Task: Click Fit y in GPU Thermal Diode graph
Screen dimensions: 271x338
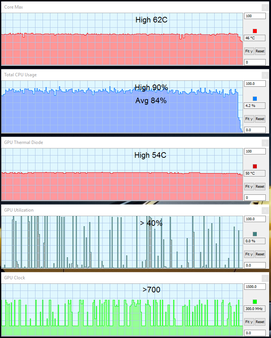Action: (249, 187)
